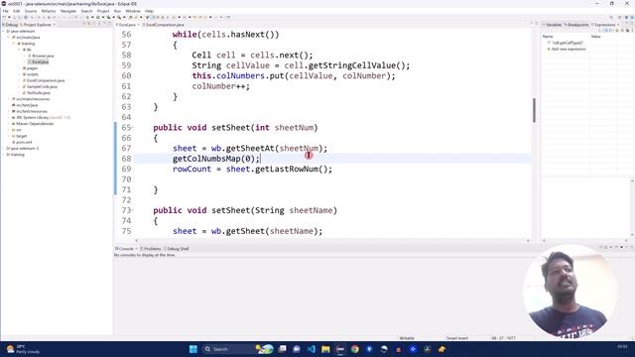The image size is (635, 357).
Task: Collapse the src/main/java source folder
Action: (x=9, y=38)
